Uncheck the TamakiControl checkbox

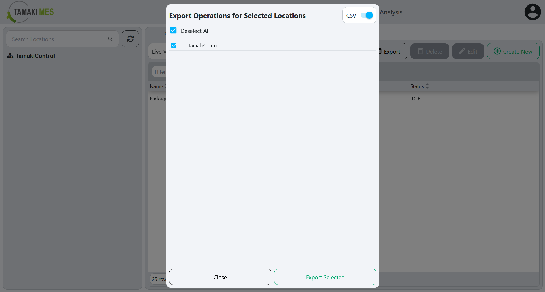point(174,45)
